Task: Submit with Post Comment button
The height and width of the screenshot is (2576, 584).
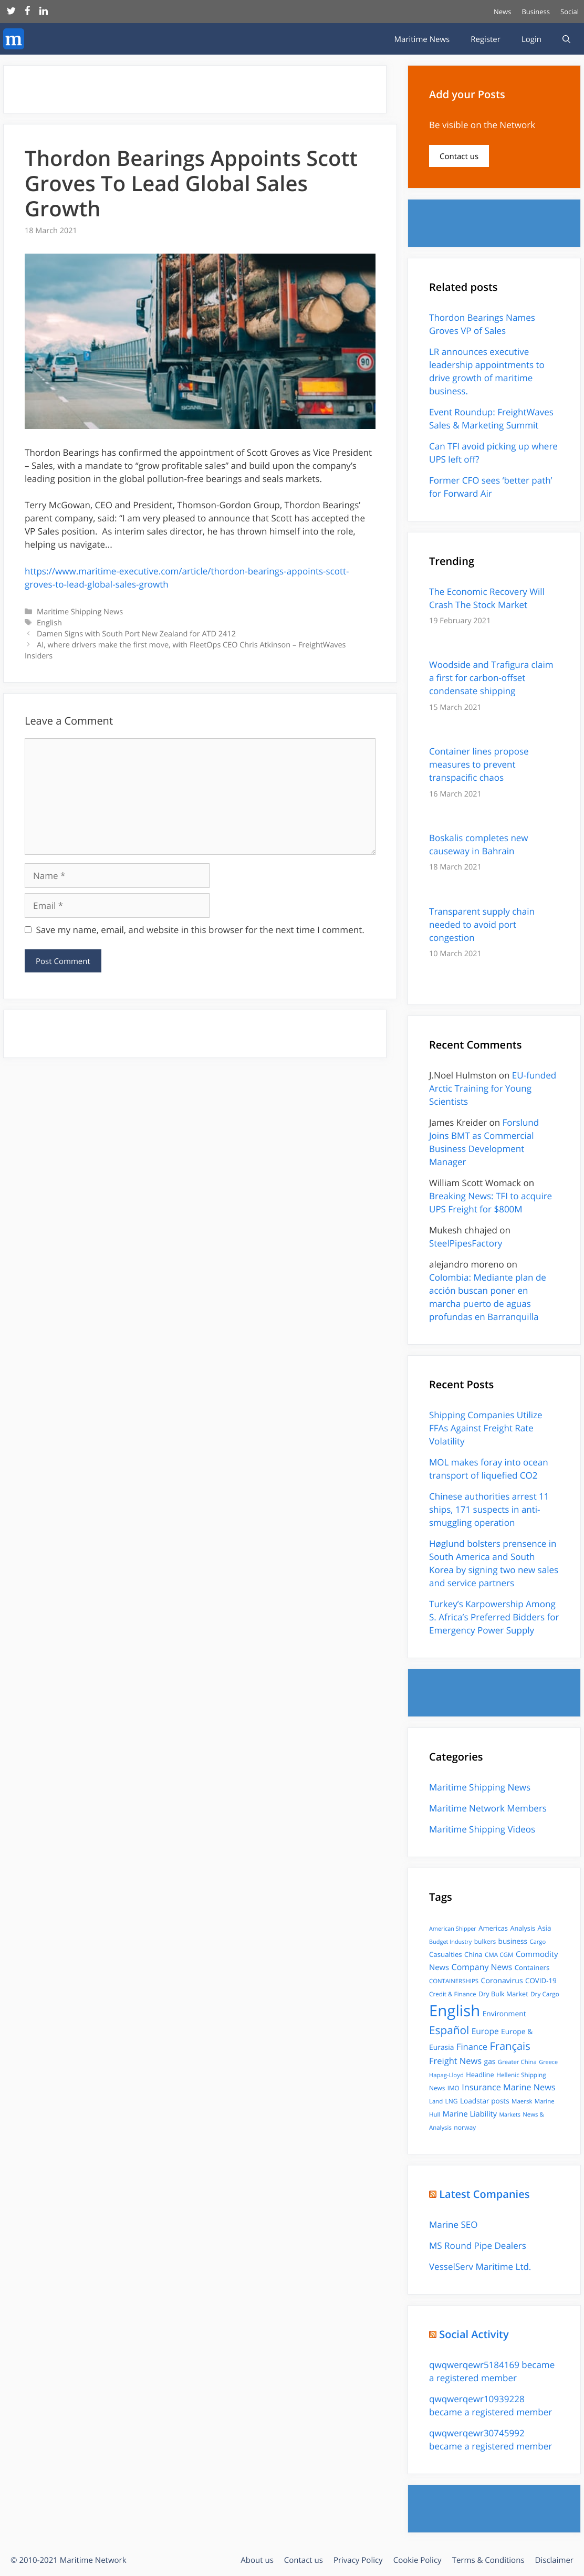Action: [63, 961]
